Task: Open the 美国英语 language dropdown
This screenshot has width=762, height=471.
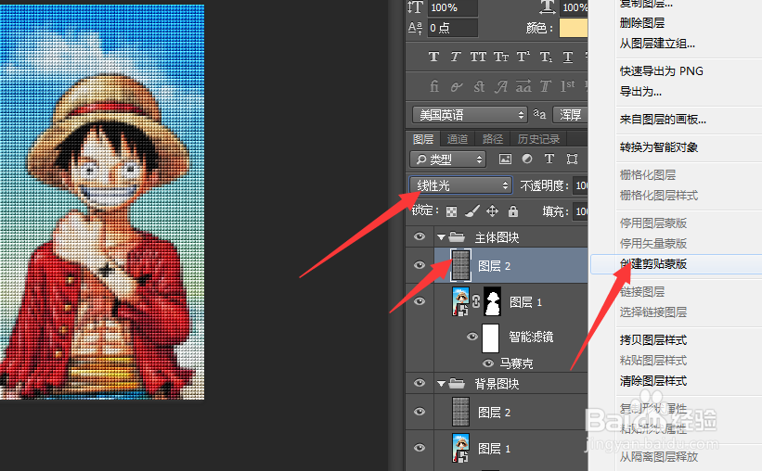Action: (x=470, y=115)
